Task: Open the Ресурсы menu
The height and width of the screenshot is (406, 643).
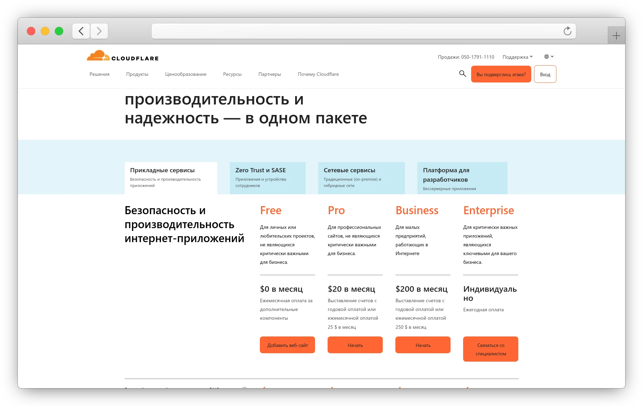Action: tap(232, 74)
